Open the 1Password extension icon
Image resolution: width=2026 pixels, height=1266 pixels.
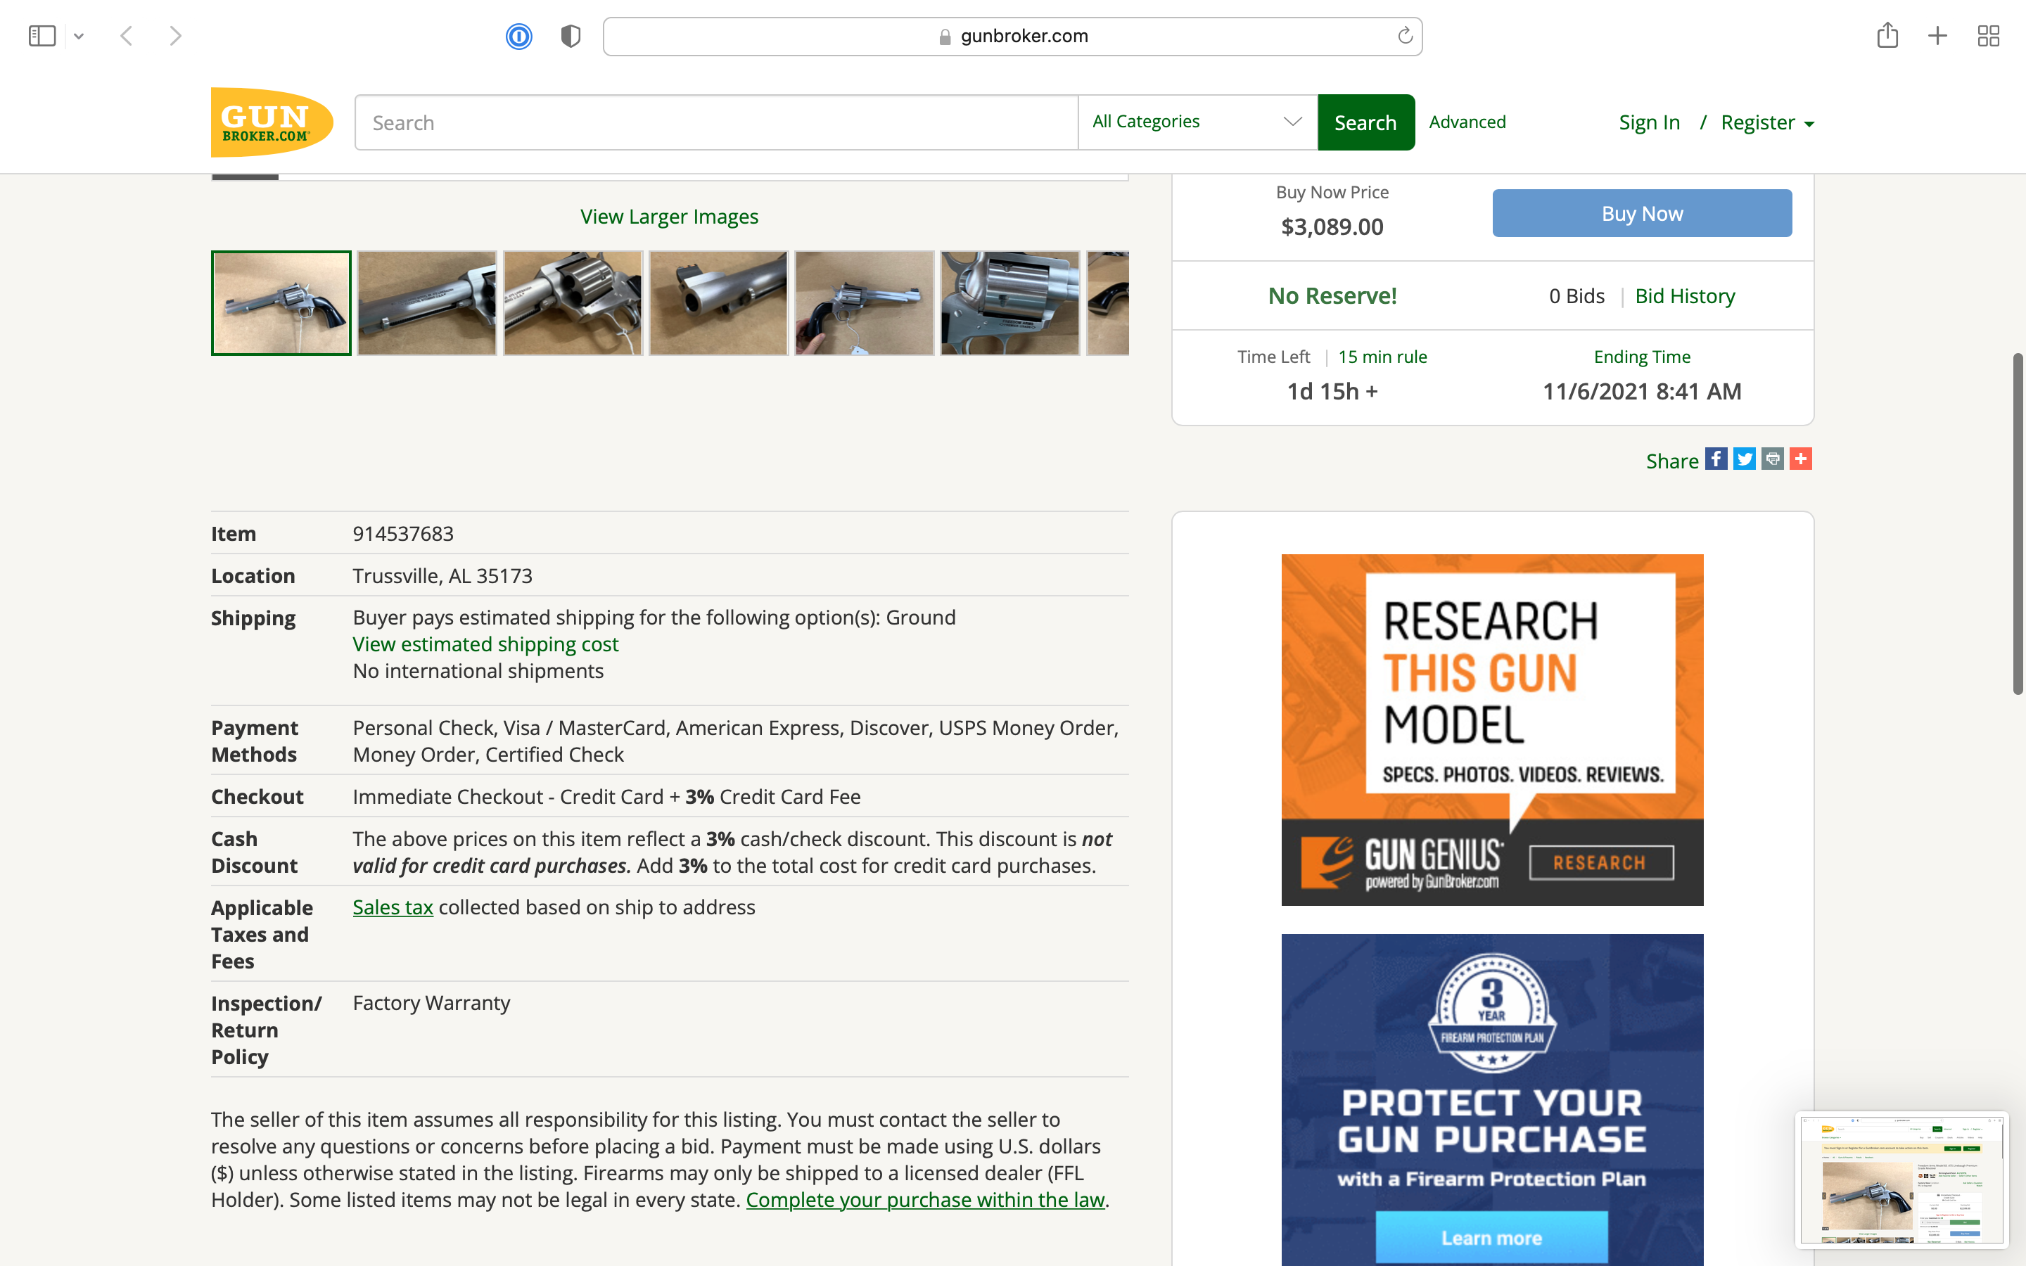518,36
